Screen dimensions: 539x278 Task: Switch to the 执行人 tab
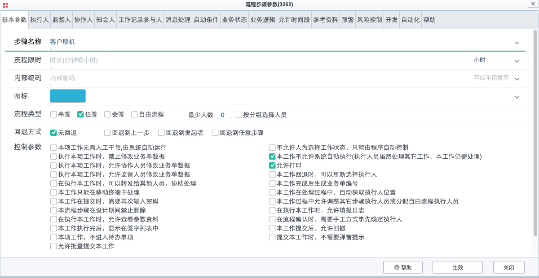point(40,20)
